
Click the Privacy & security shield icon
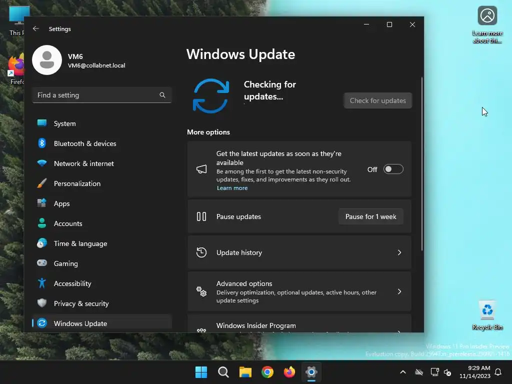(x=42, y=303)
